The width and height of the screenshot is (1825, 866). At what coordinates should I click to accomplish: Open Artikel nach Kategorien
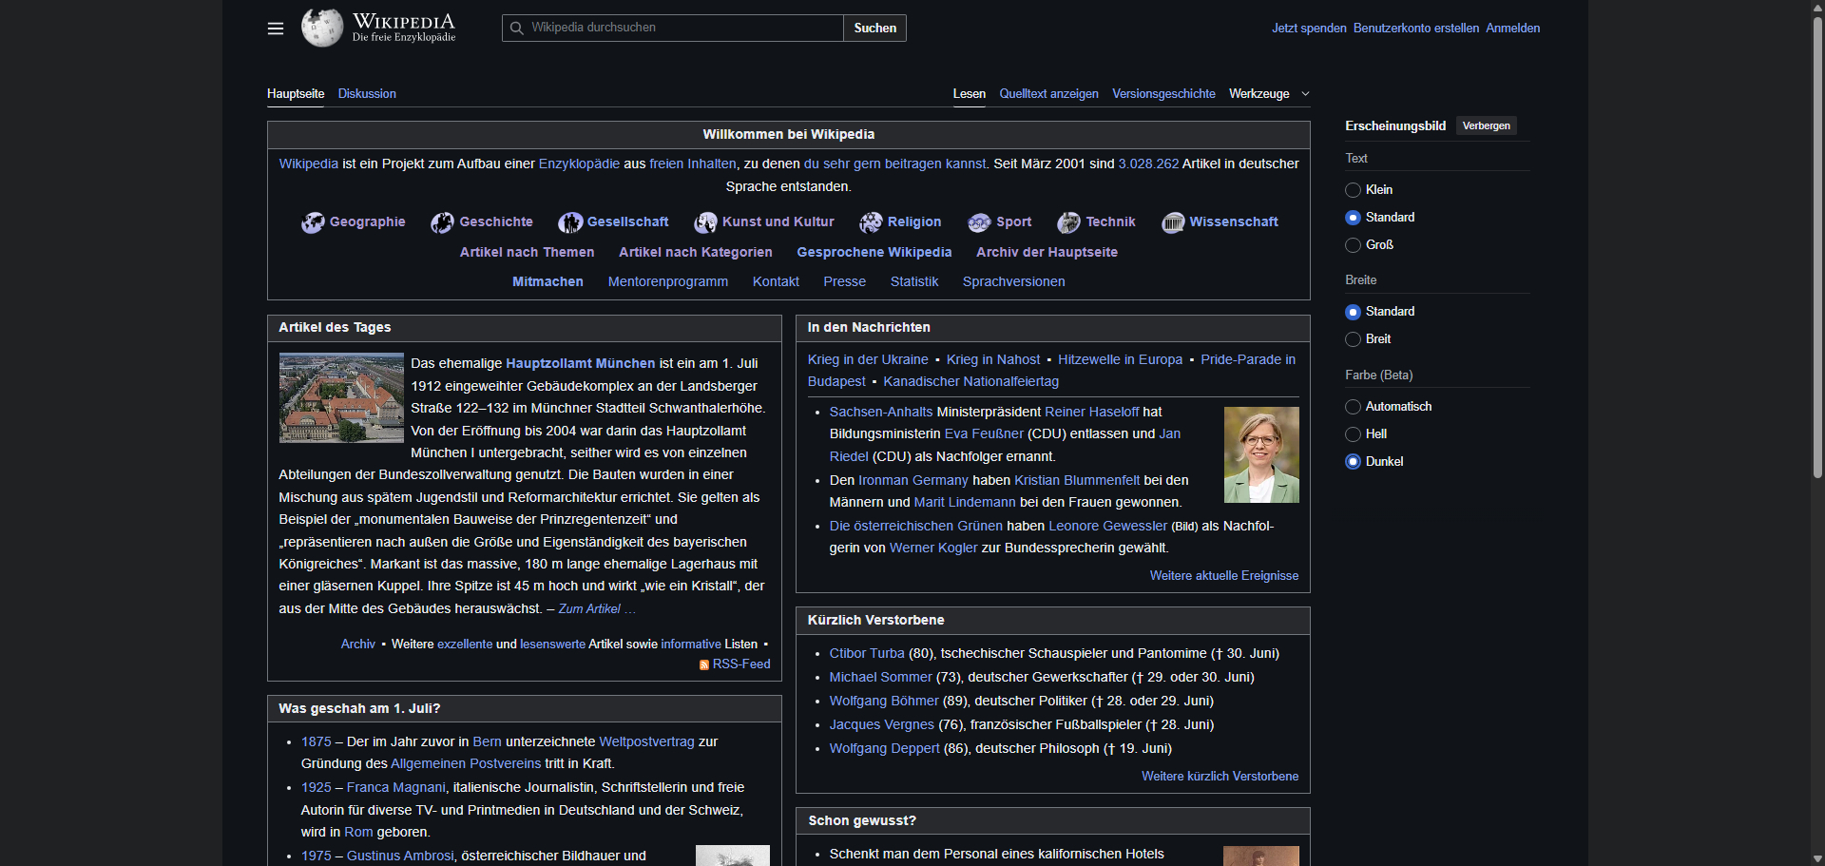[x=695, y=252]
